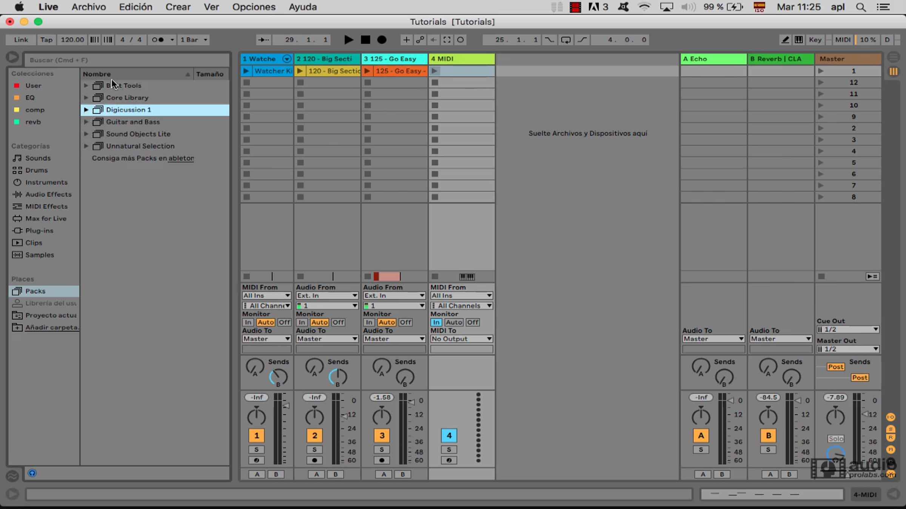The height and width of the screenshot is (509, 906).
Task: Deactivate track 2 activator button
Action: [x=314, y=435]
